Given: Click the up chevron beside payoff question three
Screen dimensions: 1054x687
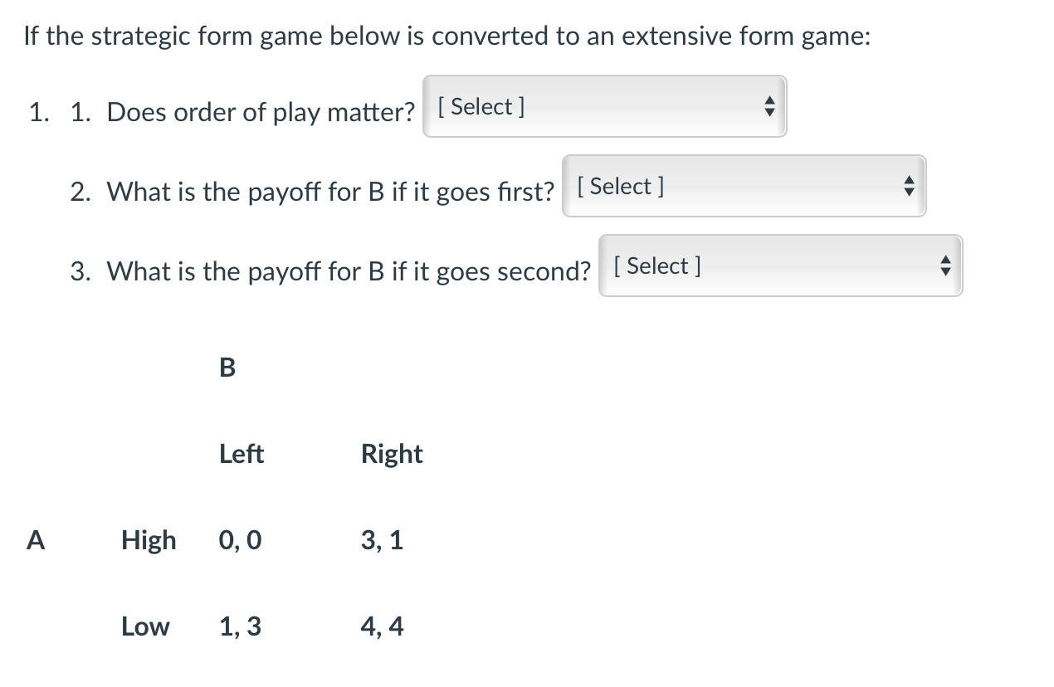Looking at the screenshot, I should pyautogui.click(x=945, y=261).
